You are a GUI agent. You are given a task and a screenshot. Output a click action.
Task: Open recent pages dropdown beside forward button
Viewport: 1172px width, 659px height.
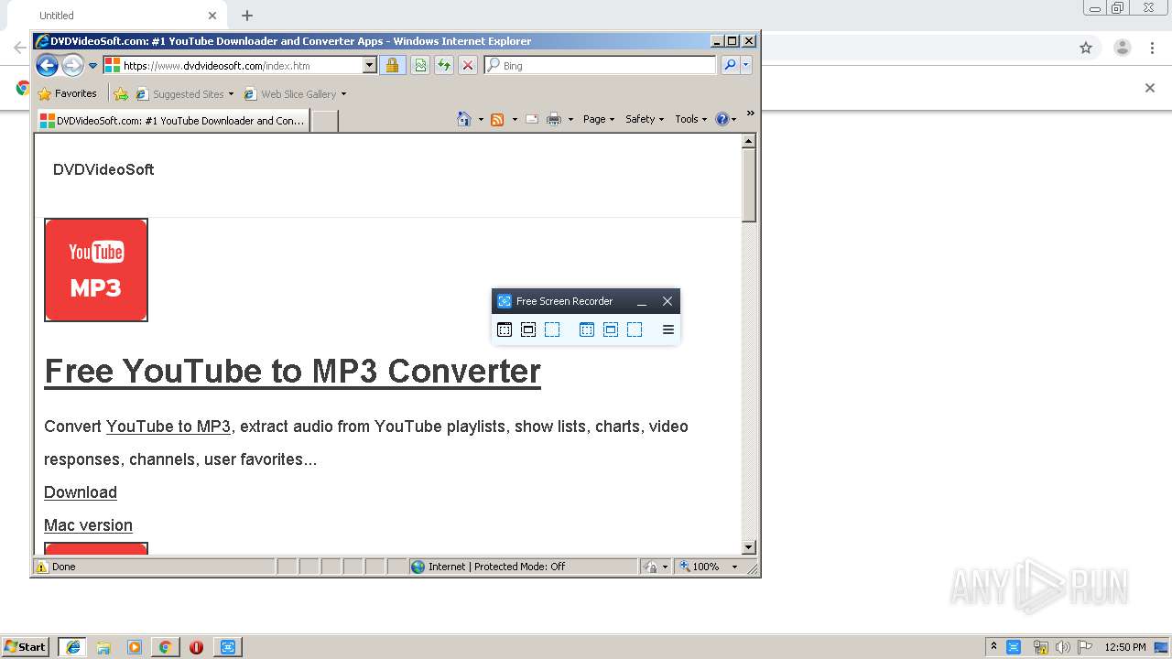click(92, 66)
